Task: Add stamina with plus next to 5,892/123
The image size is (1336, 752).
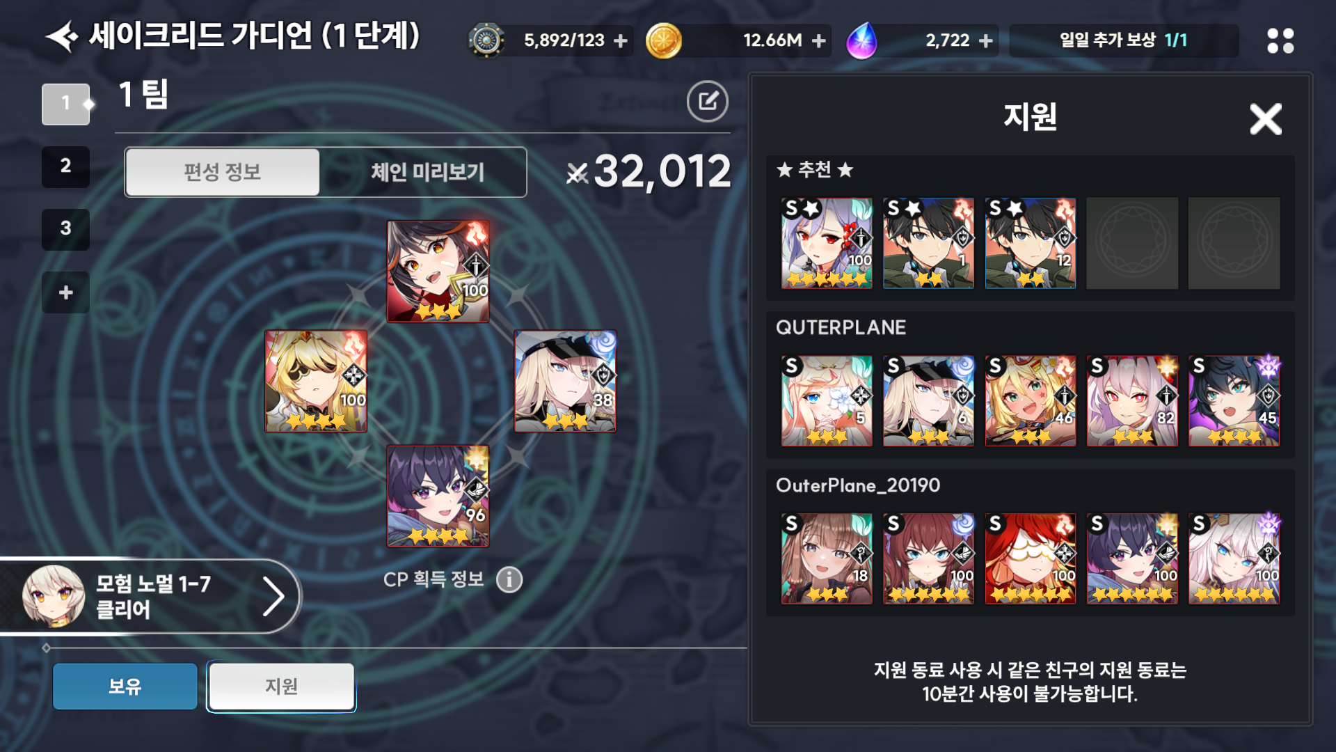Action: (x=621, y=41)
